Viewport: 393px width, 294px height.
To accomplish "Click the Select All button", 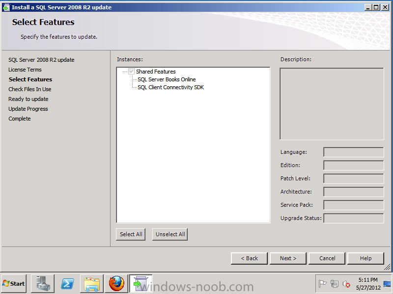I will tap(131, 234).
